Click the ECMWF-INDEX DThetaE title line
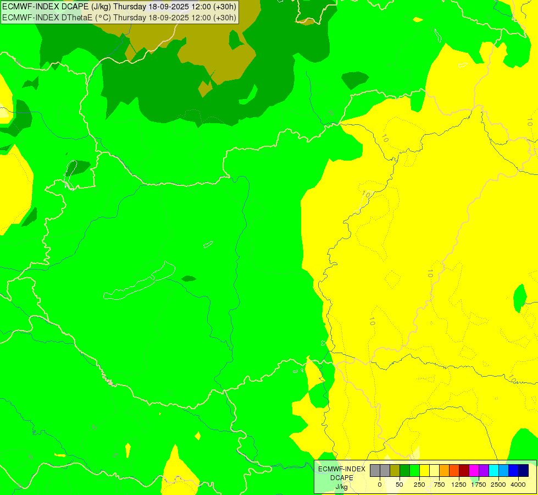This screenshot has width=538, height=495. [119, 18]
